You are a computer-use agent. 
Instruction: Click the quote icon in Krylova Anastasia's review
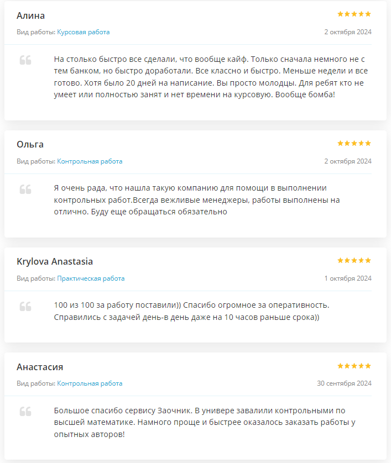25,307
